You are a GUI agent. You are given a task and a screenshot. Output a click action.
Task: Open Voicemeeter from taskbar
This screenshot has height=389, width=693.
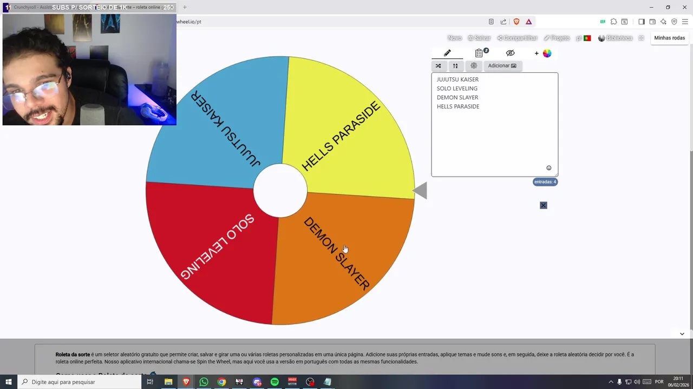pos(292,382)
